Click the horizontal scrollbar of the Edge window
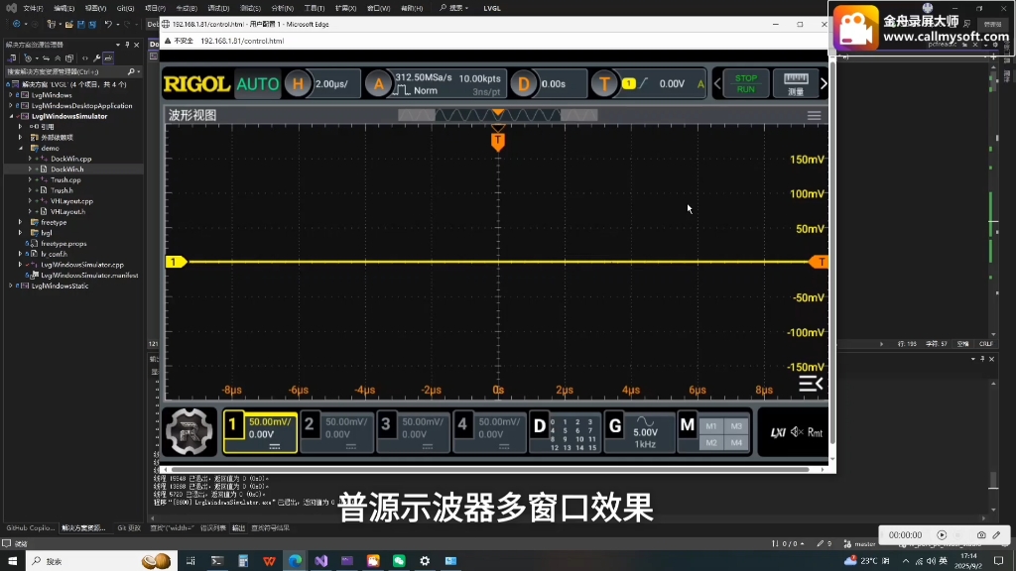Viewport: 1016px width, 571px height. click(489, 469)
